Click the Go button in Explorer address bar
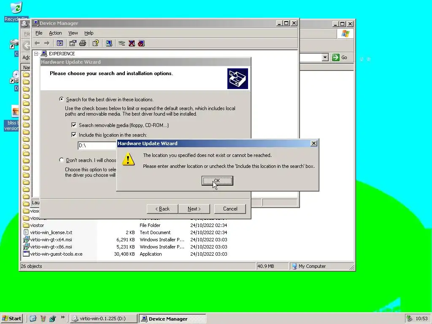 (340, 57)
